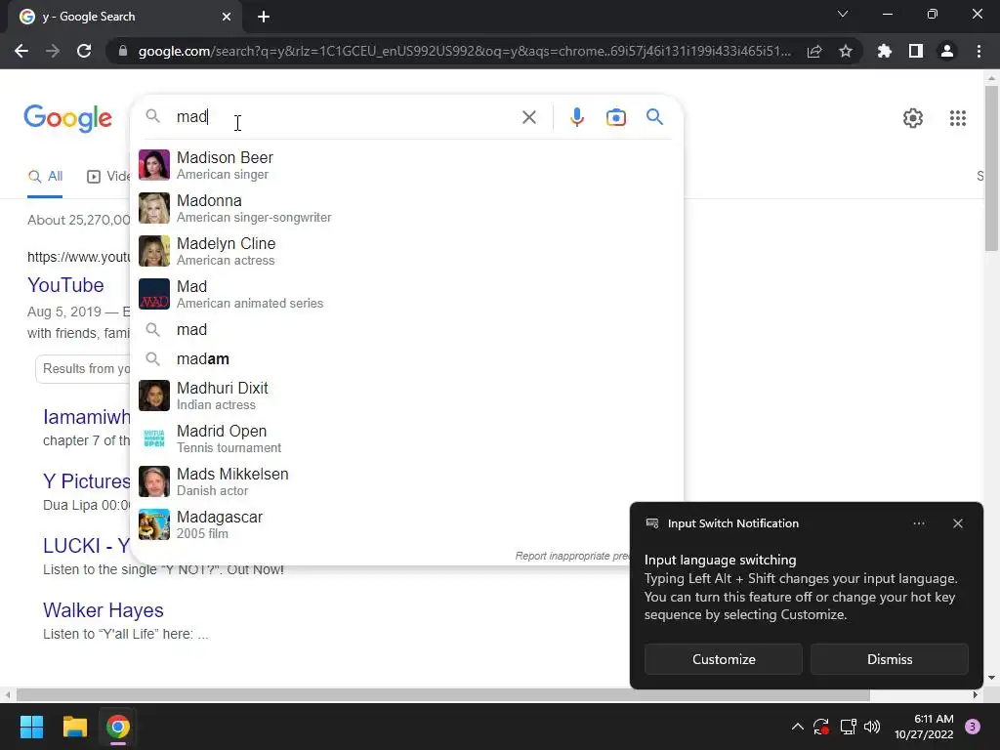
Task: Select the Madonna suggestion
Action: point(406,208)
